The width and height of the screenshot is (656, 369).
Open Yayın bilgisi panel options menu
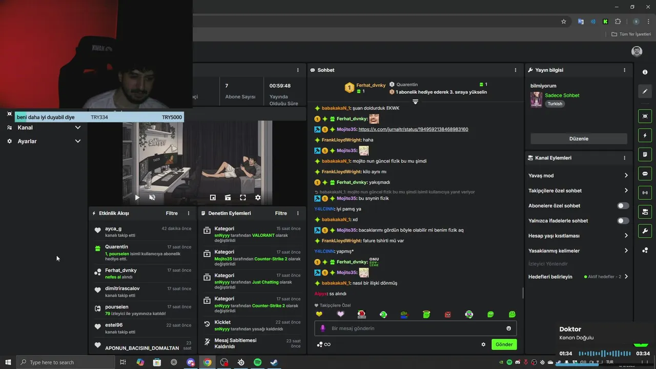[624, 70]
